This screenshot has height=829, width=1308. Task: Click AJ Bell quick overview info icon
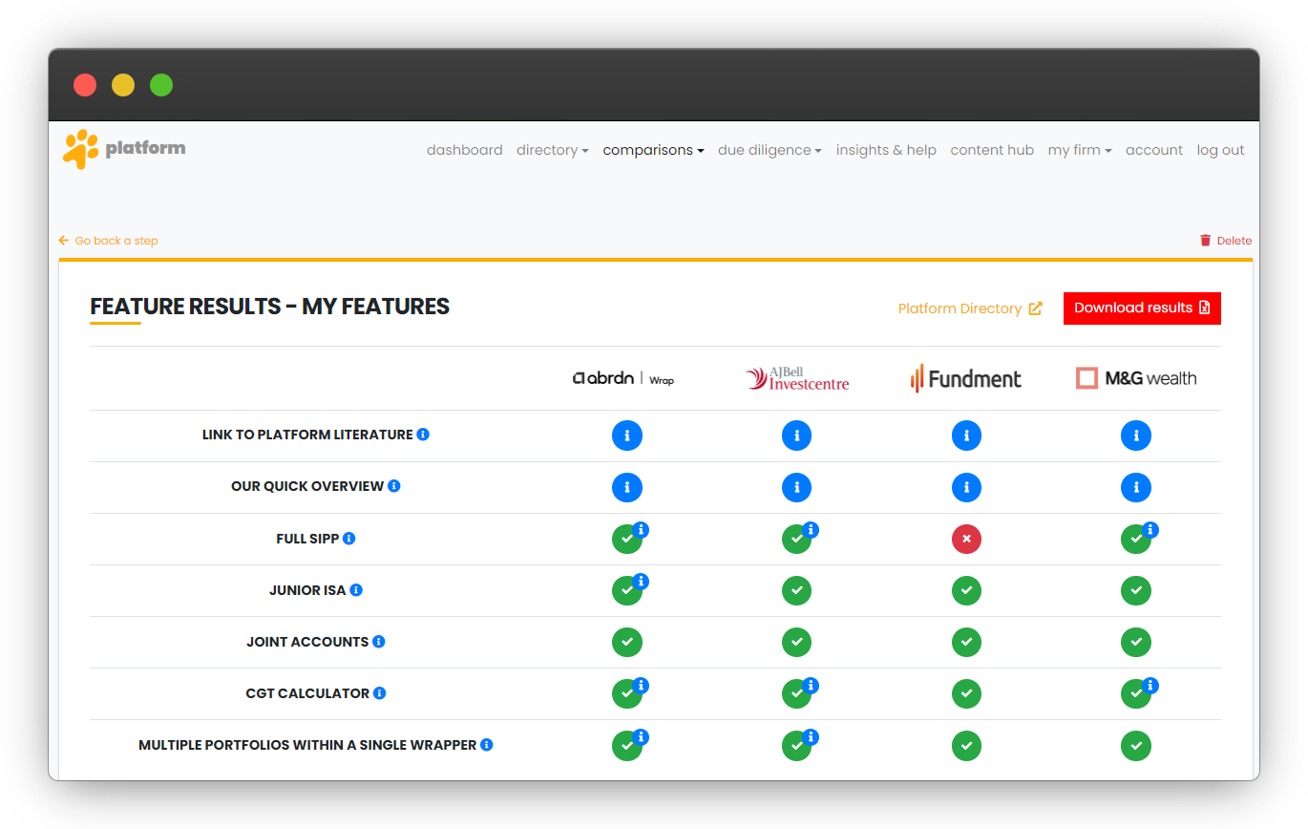click(796, 487)
